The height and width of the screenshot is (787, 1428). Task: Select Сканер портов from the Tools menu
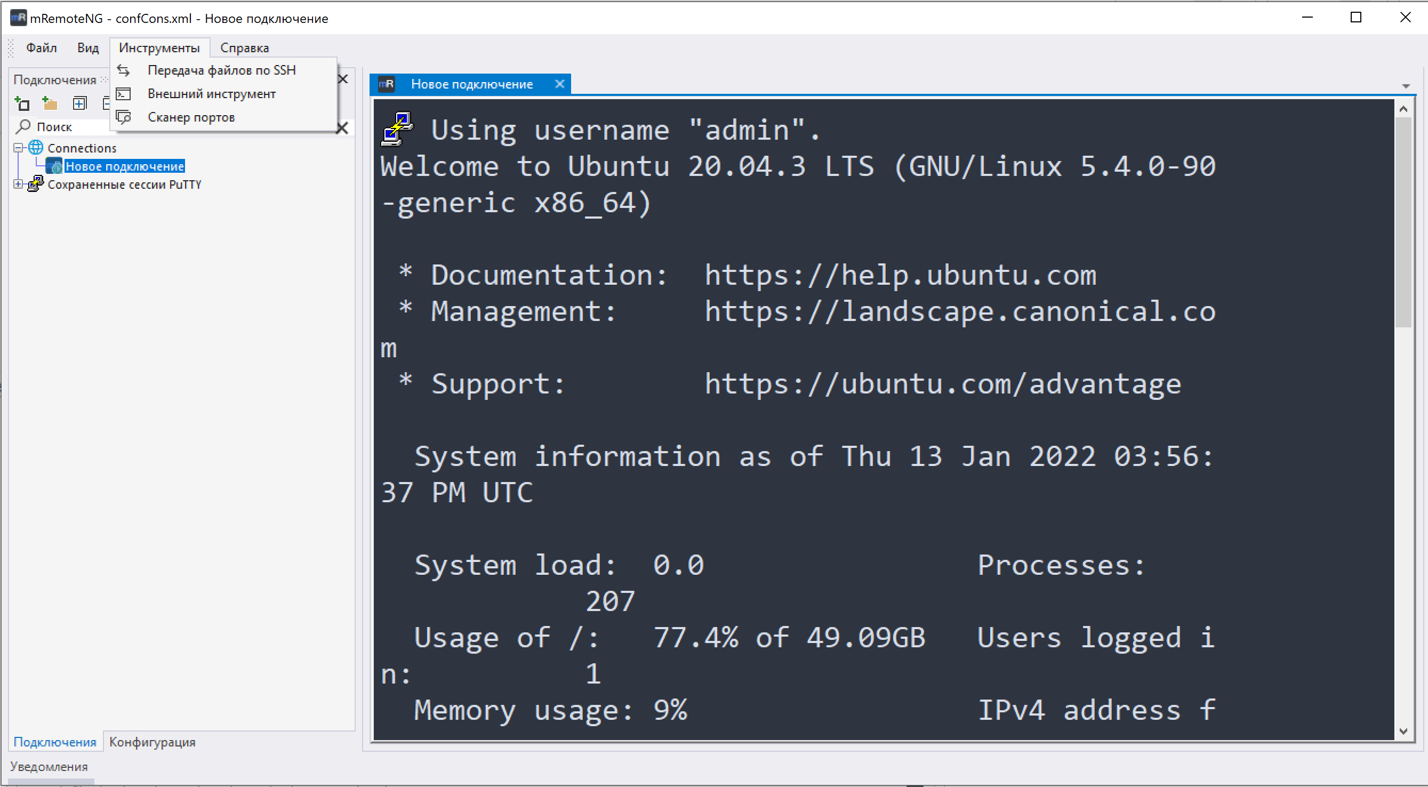click(191, 117)
